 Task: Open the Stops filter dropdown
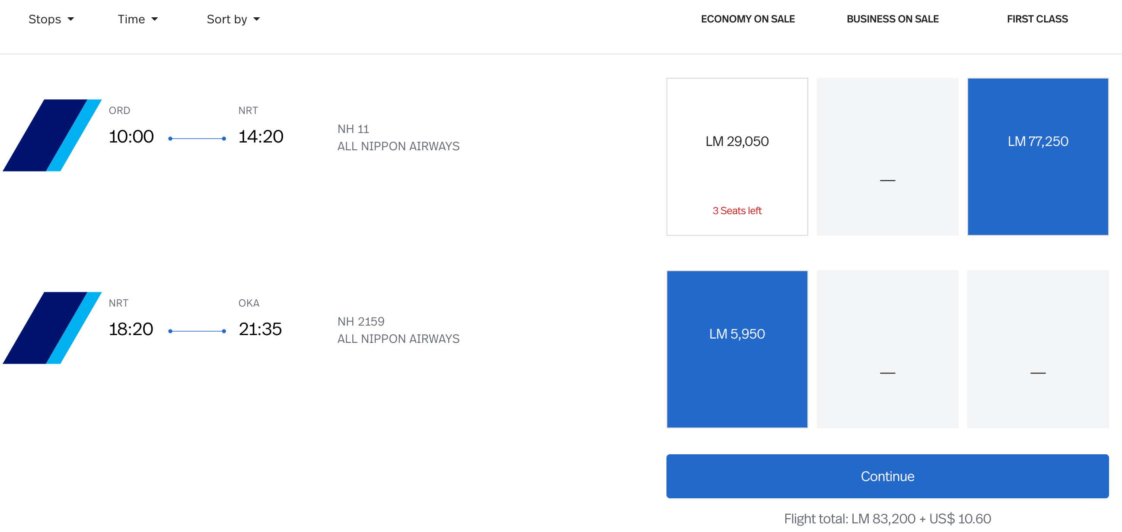(51, 19)
